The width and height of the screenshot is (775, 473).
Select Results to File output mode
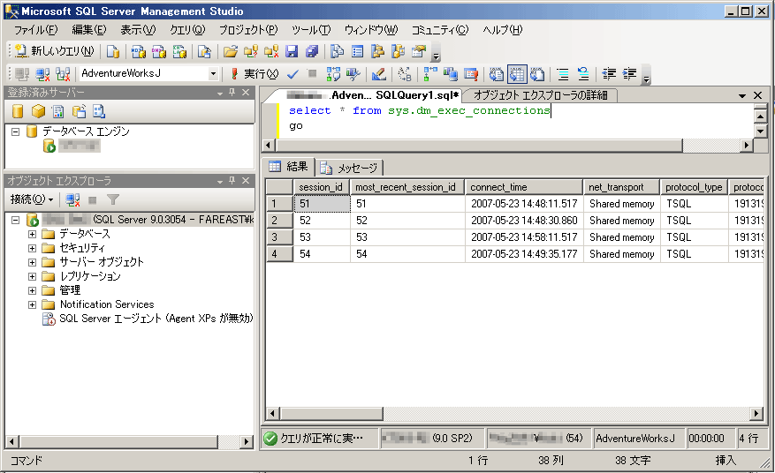537,74
